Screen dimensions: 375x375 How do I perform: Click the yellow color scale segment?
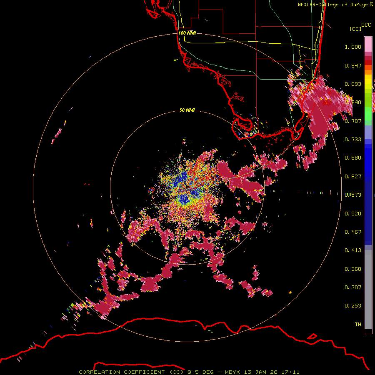coord(368,82)
